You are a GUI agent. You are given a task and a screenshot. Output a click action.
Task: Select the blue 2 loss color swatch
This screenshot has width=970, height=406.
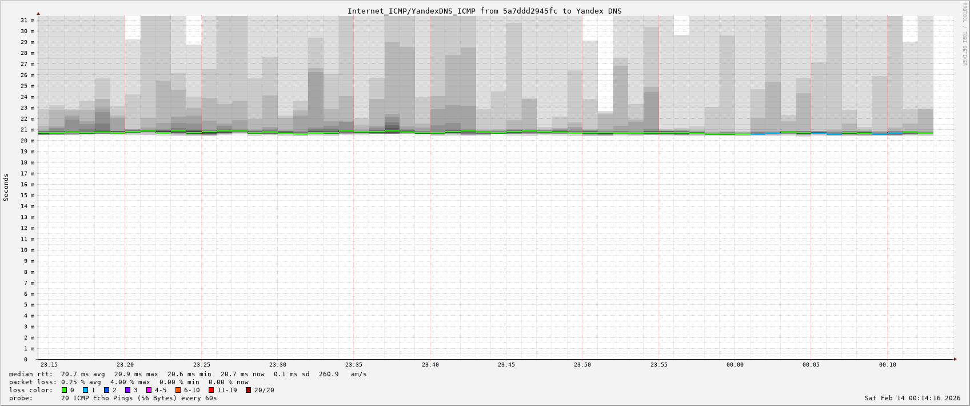coord(107,390)
